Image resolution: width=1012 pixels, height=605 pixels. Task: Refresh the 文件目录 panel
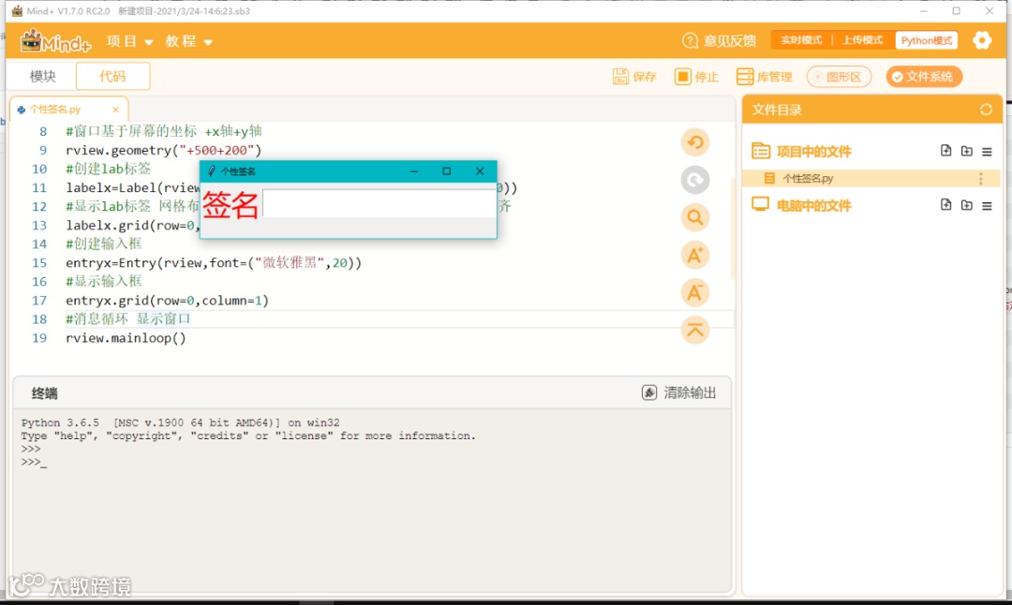click(986, 110)
